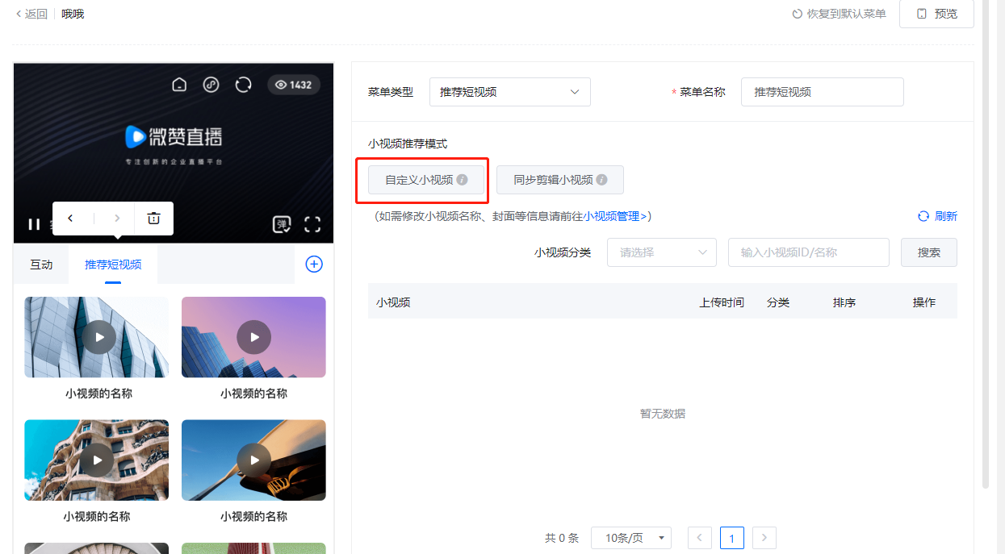Click info icon beside 自定义小视频
The height and width of the screenshot is (554, 1005).
pos(462,180)
